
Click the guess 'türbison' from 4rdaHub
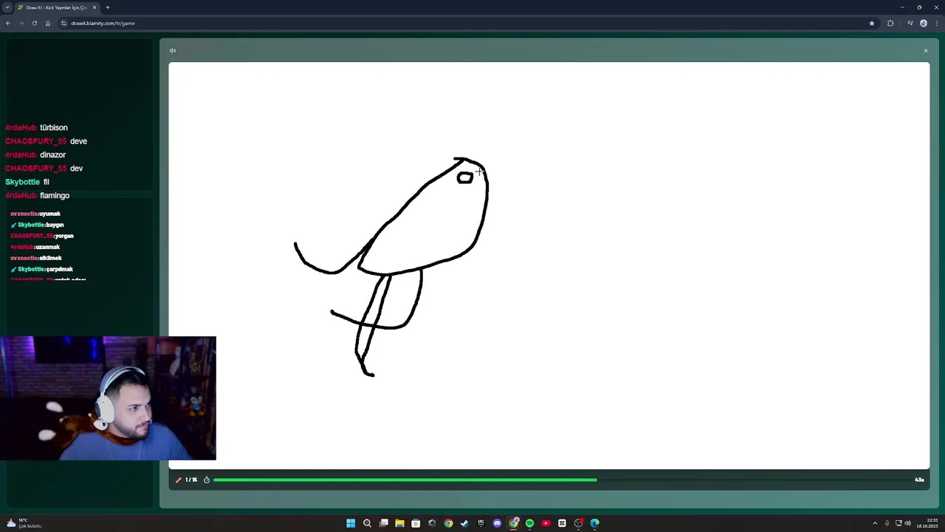pyautogui.click(x=53, y=128)
